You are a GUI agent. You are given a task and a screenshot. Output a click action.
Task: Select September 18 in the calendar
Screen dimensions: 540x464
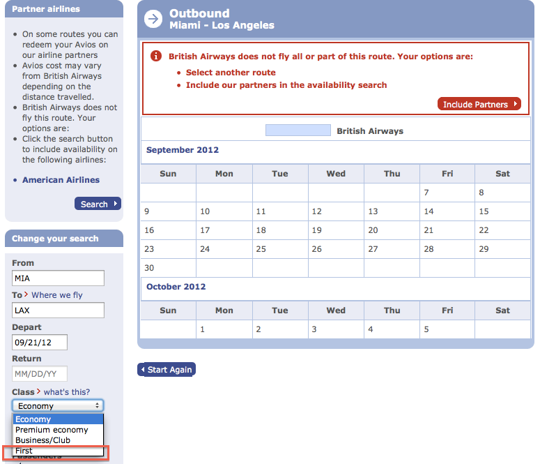pos(280,230)
